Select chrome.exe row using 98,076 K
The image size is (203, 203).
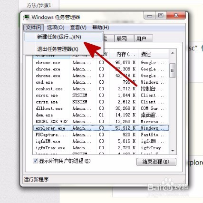pos(101,63)
